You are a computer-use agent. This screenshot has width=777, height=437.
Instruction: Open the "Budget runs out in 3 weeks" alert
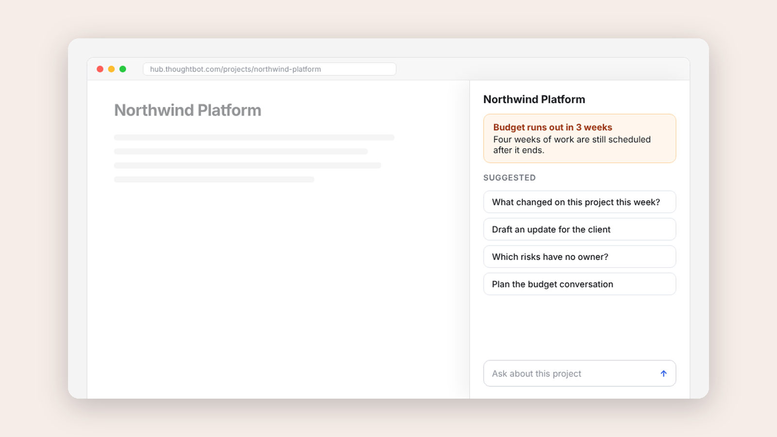pyautogui.click(x=579, y=138)
